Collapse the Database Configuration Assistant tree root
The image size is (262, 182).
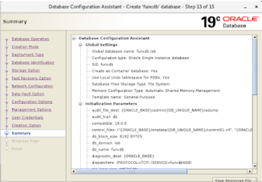coord(74,38)
